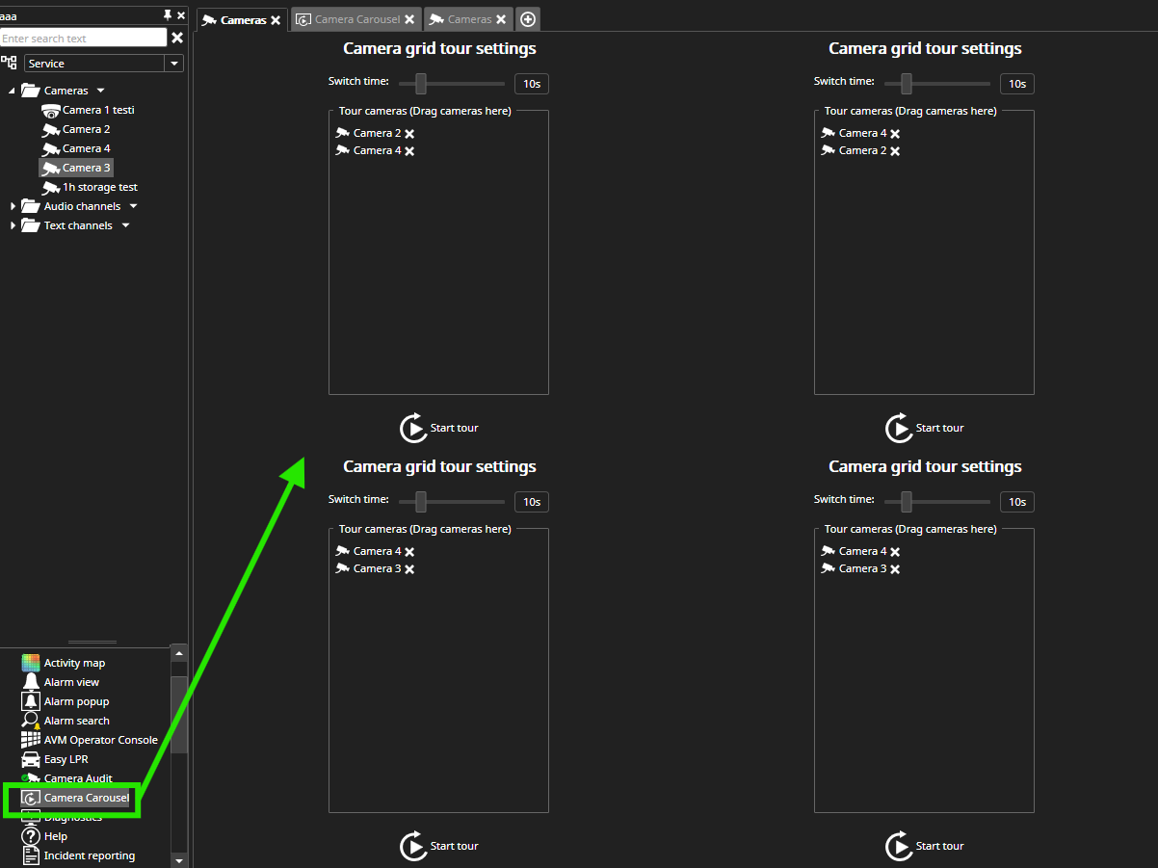
Task: Open the Service profile dropdown
Action: coord(173,64)
